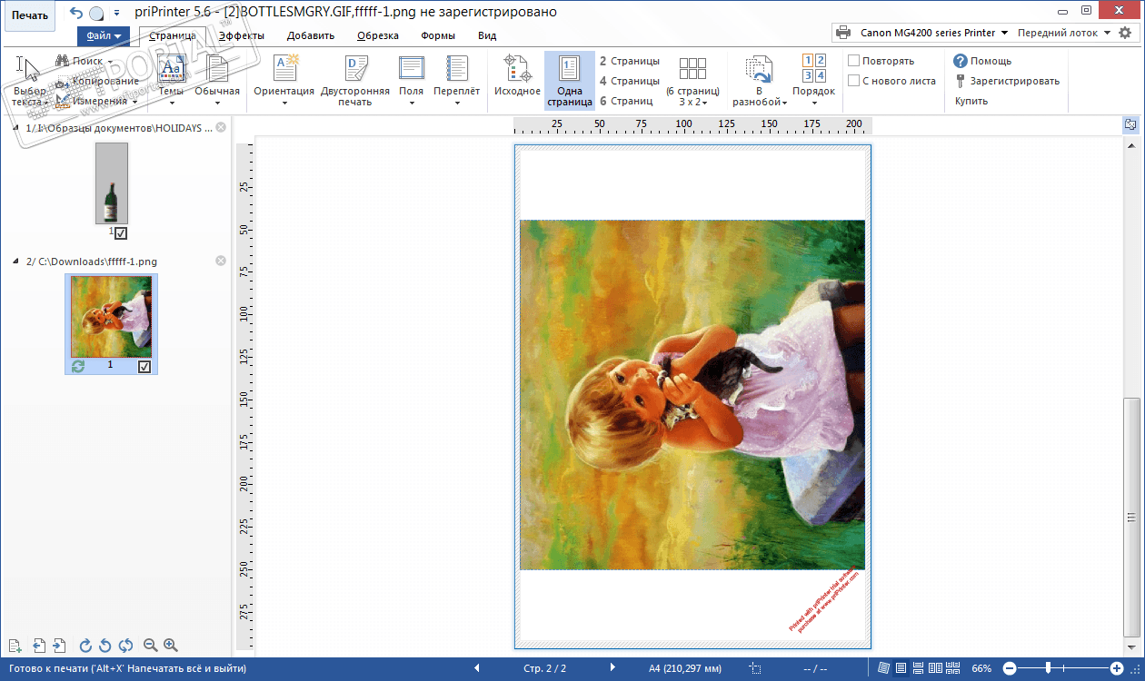The width and height of the screenshot is (1145, 681).
Task: Click the undo arrow in quick access bar
Action: 75,13
